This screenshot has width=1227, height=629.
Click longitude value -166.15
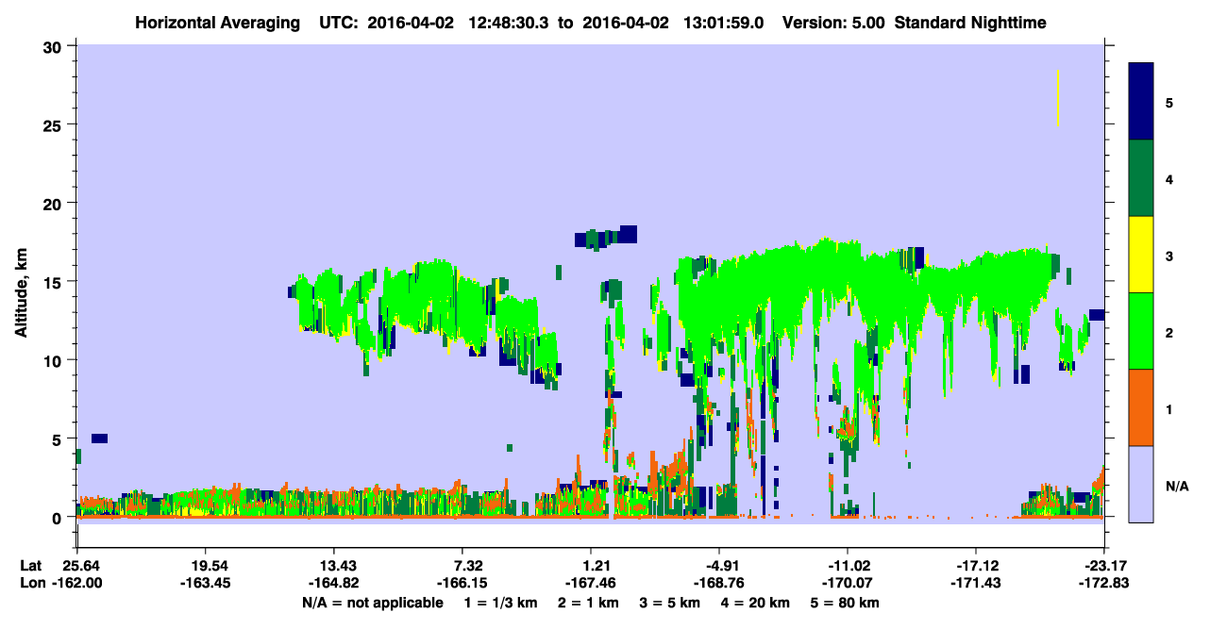462,583
